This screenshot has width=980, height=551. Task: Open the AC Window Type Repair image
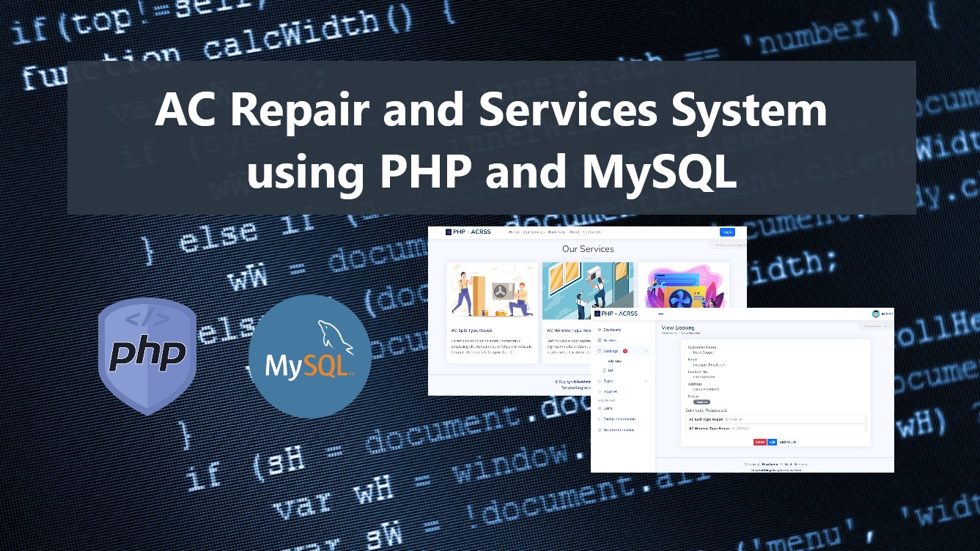click(587, 292)
